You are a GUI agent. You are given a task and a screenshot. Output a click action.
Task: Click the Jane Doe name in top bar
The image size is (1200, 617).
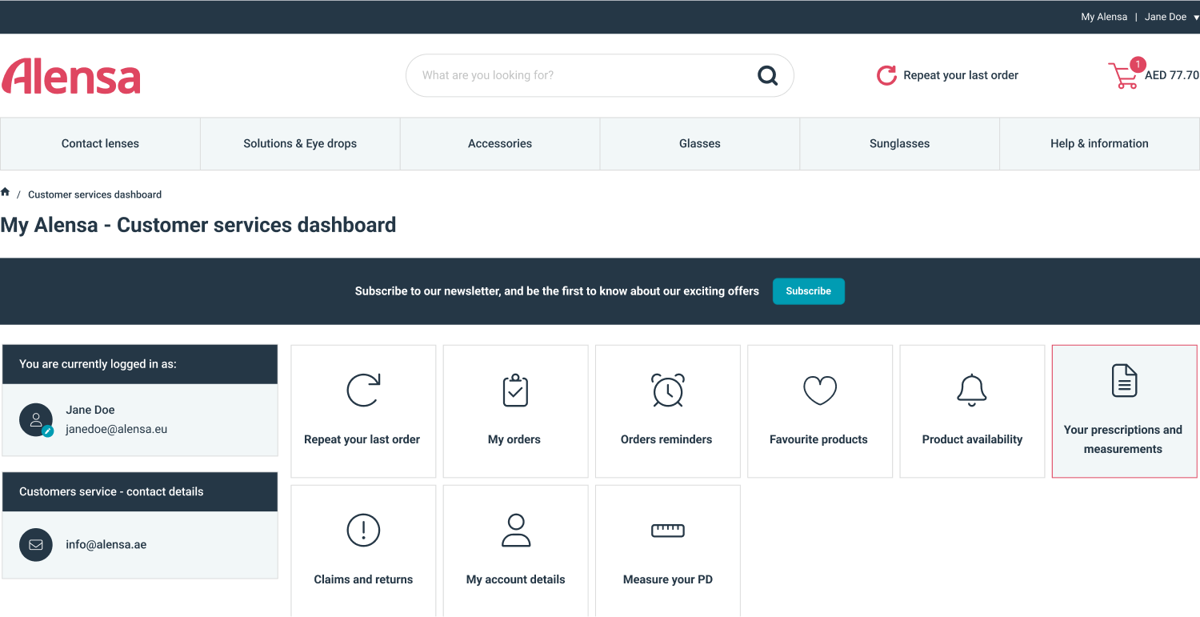pos(1166,17)
